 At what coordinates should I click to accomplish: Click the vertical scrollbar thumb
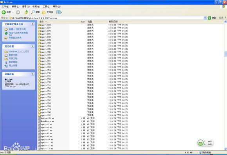pyautogui.click(x=225, y=54)
